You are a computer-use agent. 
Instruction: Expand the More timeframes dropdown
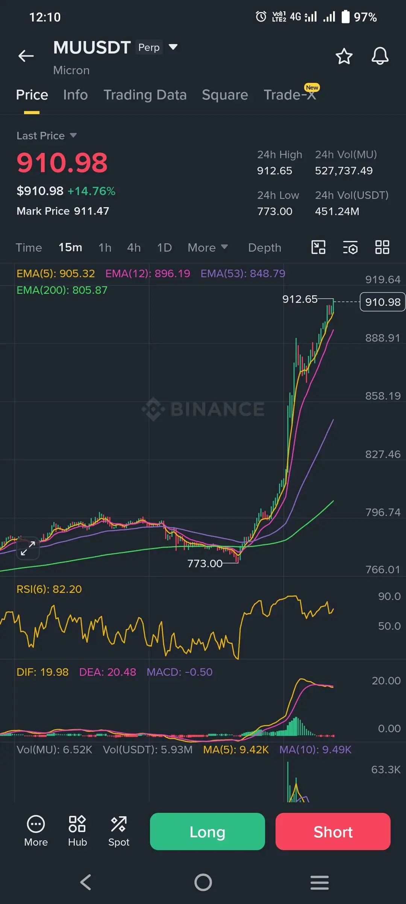coord(208,247)
